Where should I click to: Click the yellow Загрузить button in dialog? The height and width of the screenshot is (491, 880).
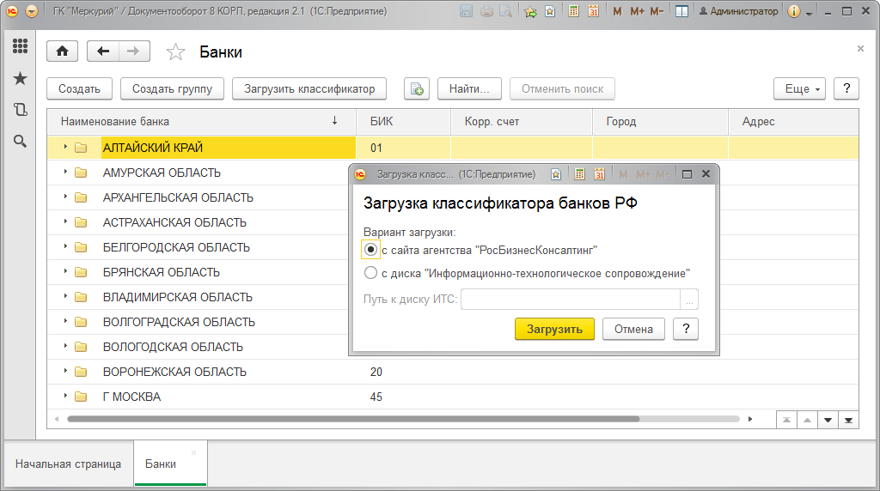point(554,329)
